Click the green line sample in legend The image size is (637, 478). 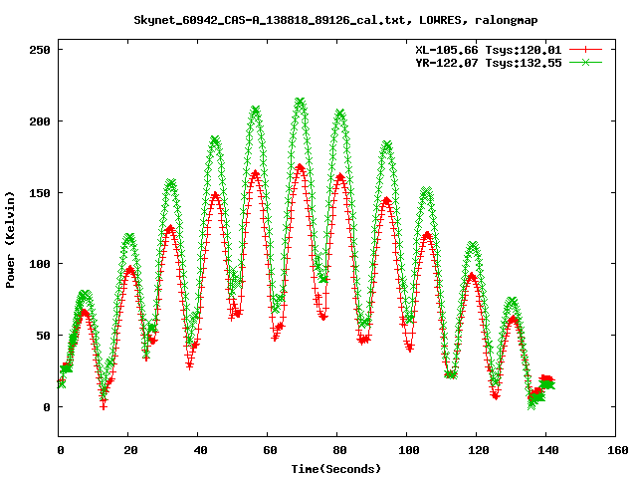click(585, 63)
